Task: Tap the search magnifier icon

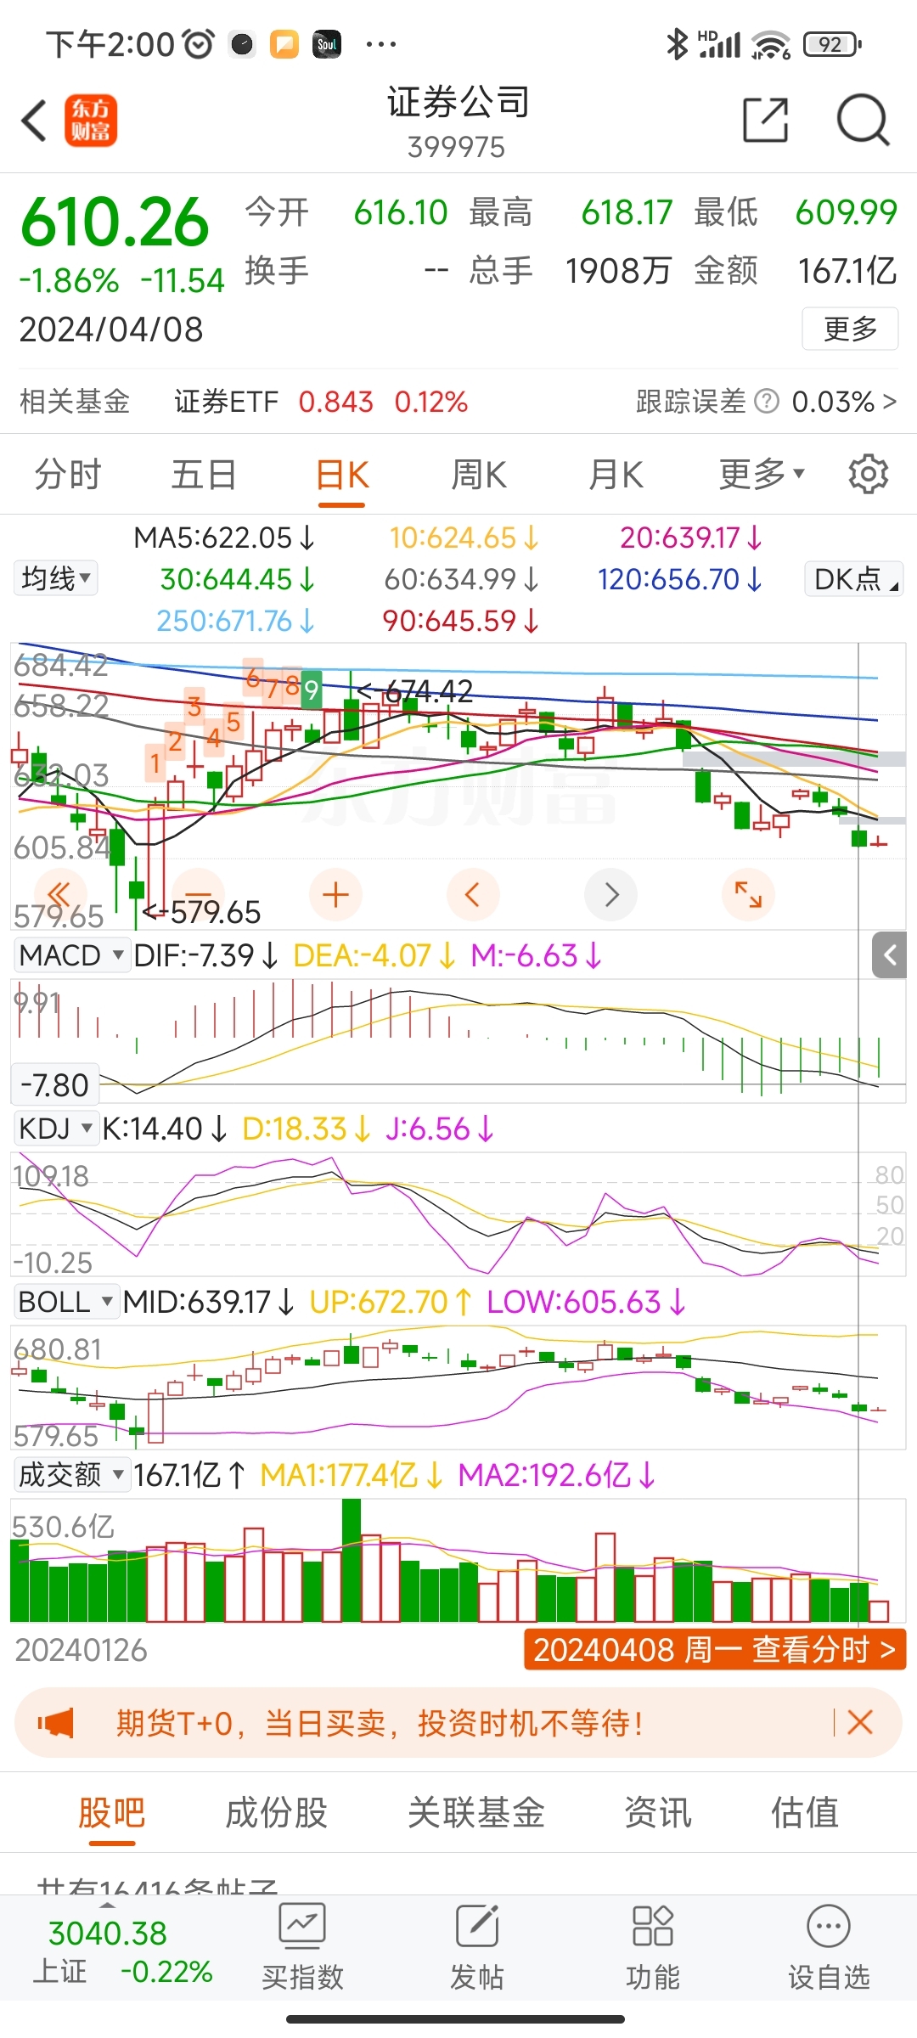Action: (862, 120)
